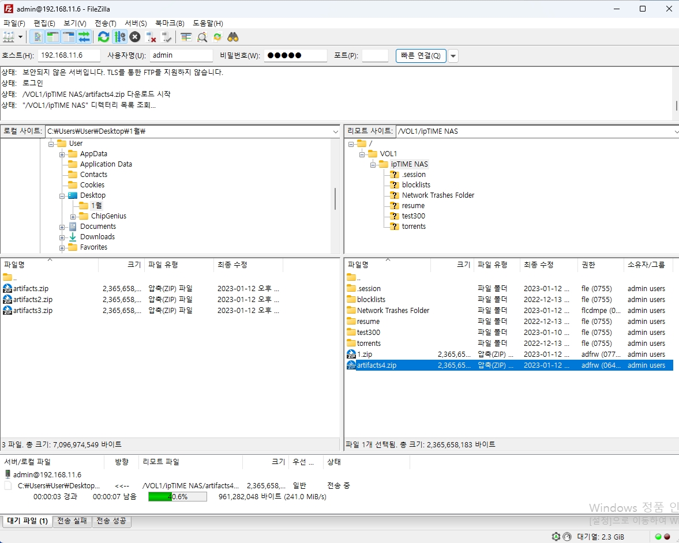Open the 보기(V) menu
The image size is (679, 543).
(x=75, y=24)
